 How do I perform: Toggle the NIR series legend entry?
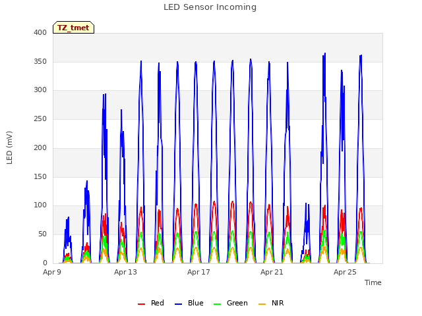(271, 303)
